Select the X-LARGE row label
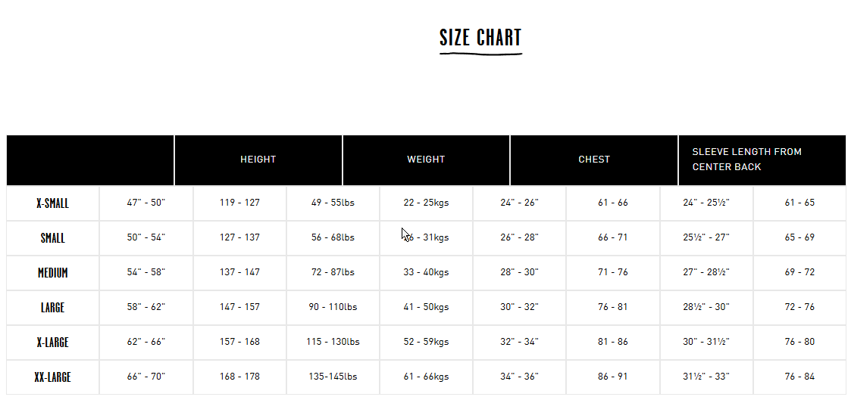This screenshot has height=400, width=851. 52,342
